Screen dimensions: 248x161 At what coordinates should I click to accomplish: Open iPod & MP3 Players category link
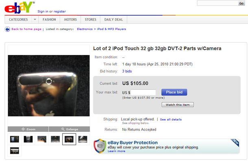coord(111,29)
